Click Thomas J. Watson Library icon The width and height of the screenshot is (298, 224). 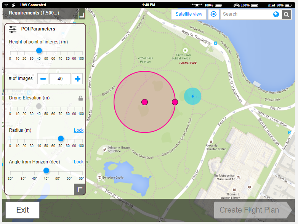point(234,190)
